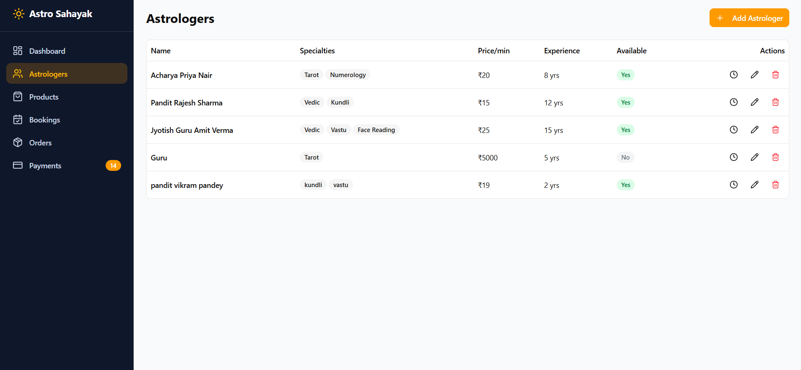Viewport: 801px width, 370px height.
Task: Click the Face Reading specialty tag
Action: (x=376, y=130)
